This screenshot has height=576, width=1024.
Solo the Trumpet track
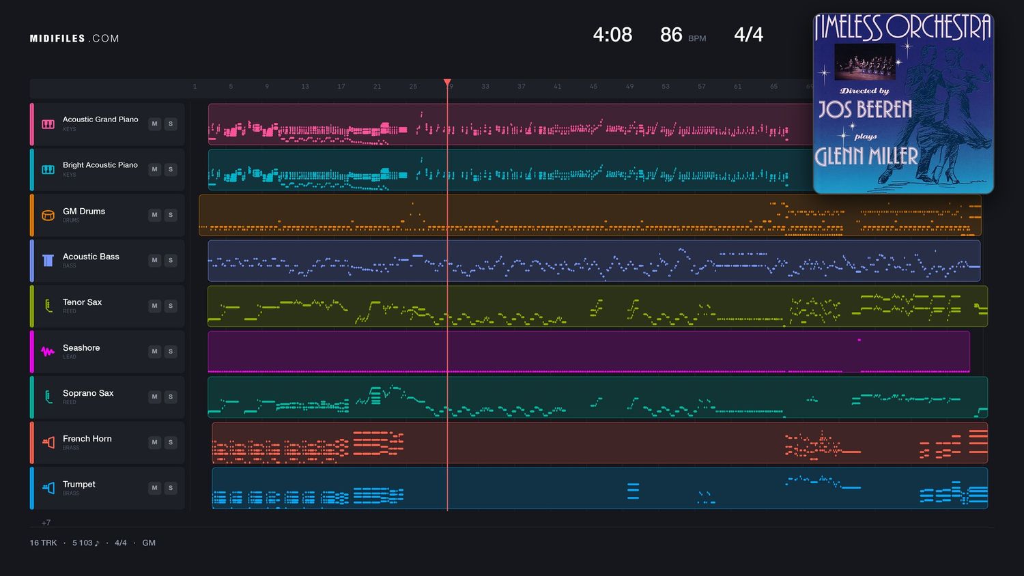171,488
